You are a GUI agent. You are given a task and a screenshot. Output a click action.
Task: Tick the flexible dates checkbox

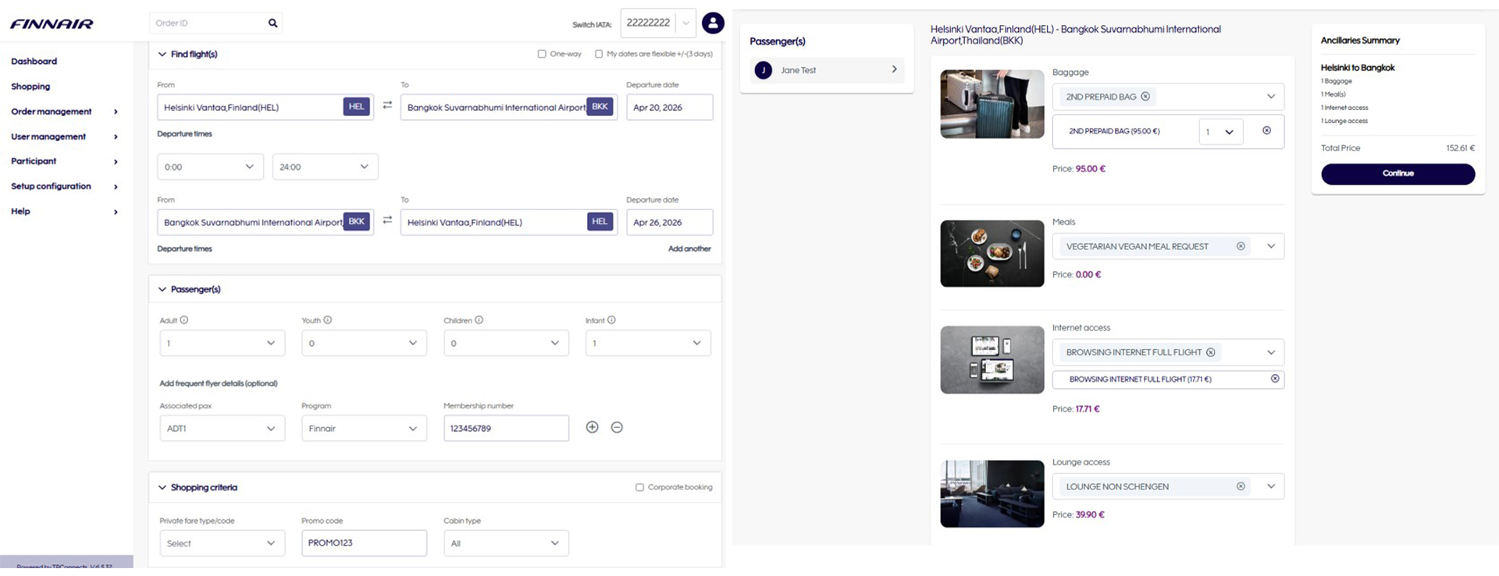tap(599, 54)
